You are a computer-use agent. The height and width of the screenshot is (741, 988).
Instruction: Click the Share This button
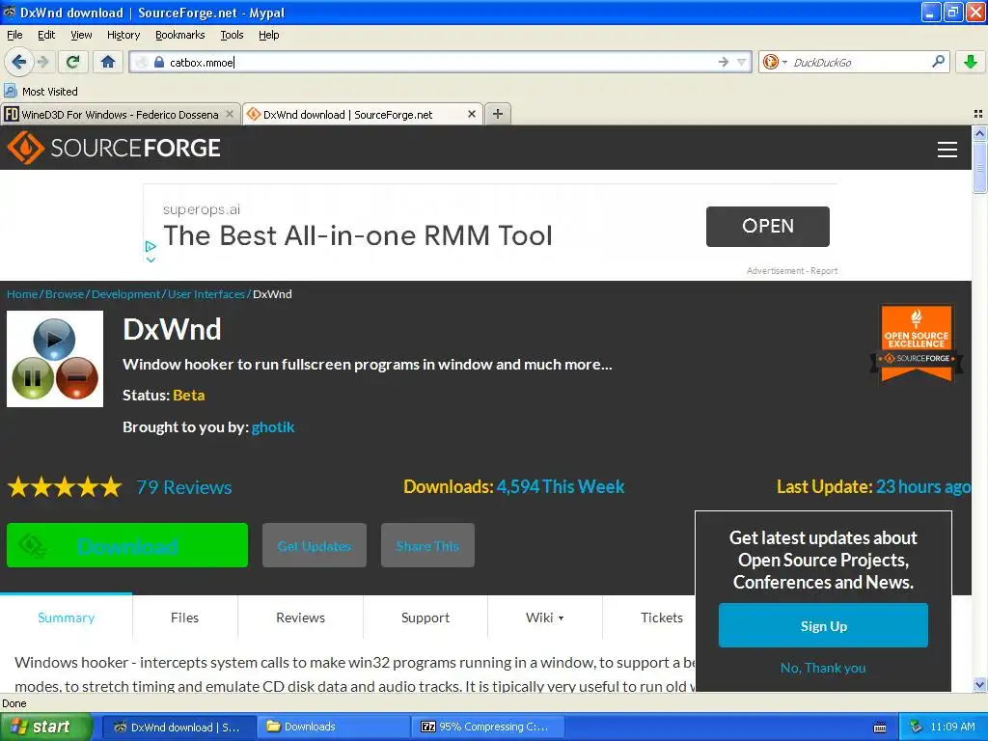pyautogui.click(x=427, y=545)
